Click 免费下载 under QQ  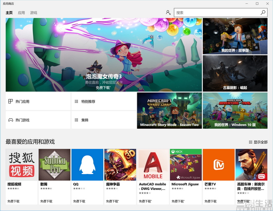point(79,201)
